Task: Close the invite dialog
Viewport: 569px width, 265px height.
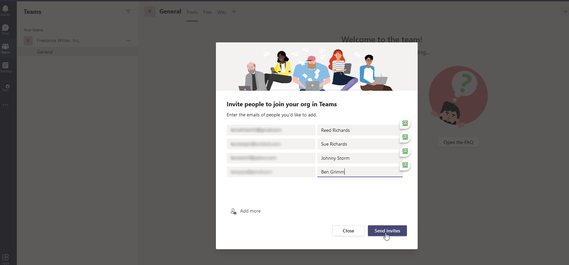Action: point(348,231)
